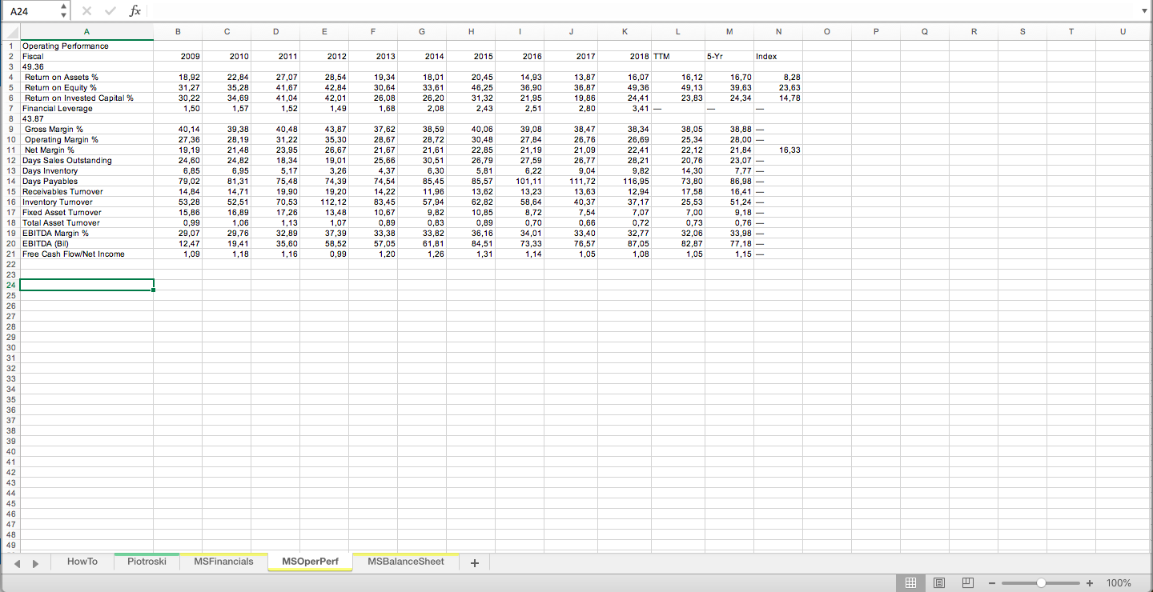Select the 5-Yr header cell

pos(729,57)
